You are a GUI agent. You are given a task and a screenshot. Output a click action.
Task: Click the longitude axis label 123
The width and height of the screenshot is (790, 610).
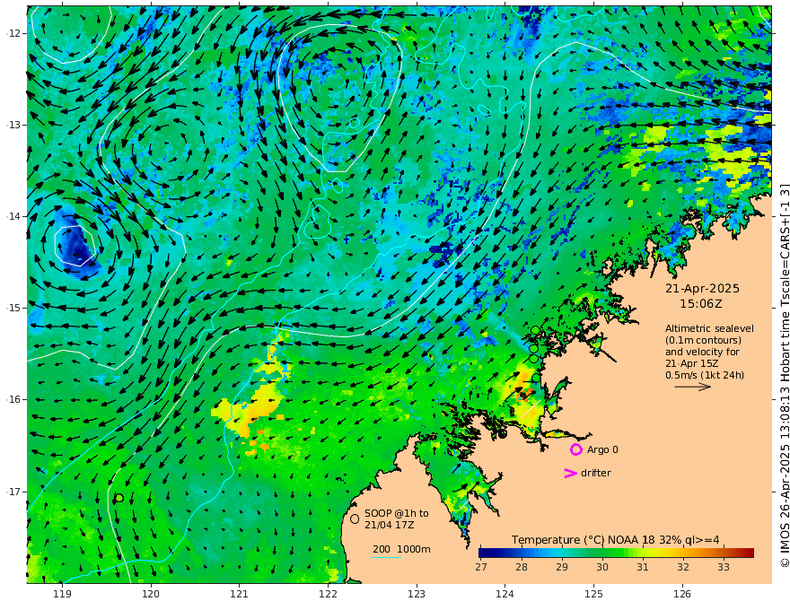[417, 594]
